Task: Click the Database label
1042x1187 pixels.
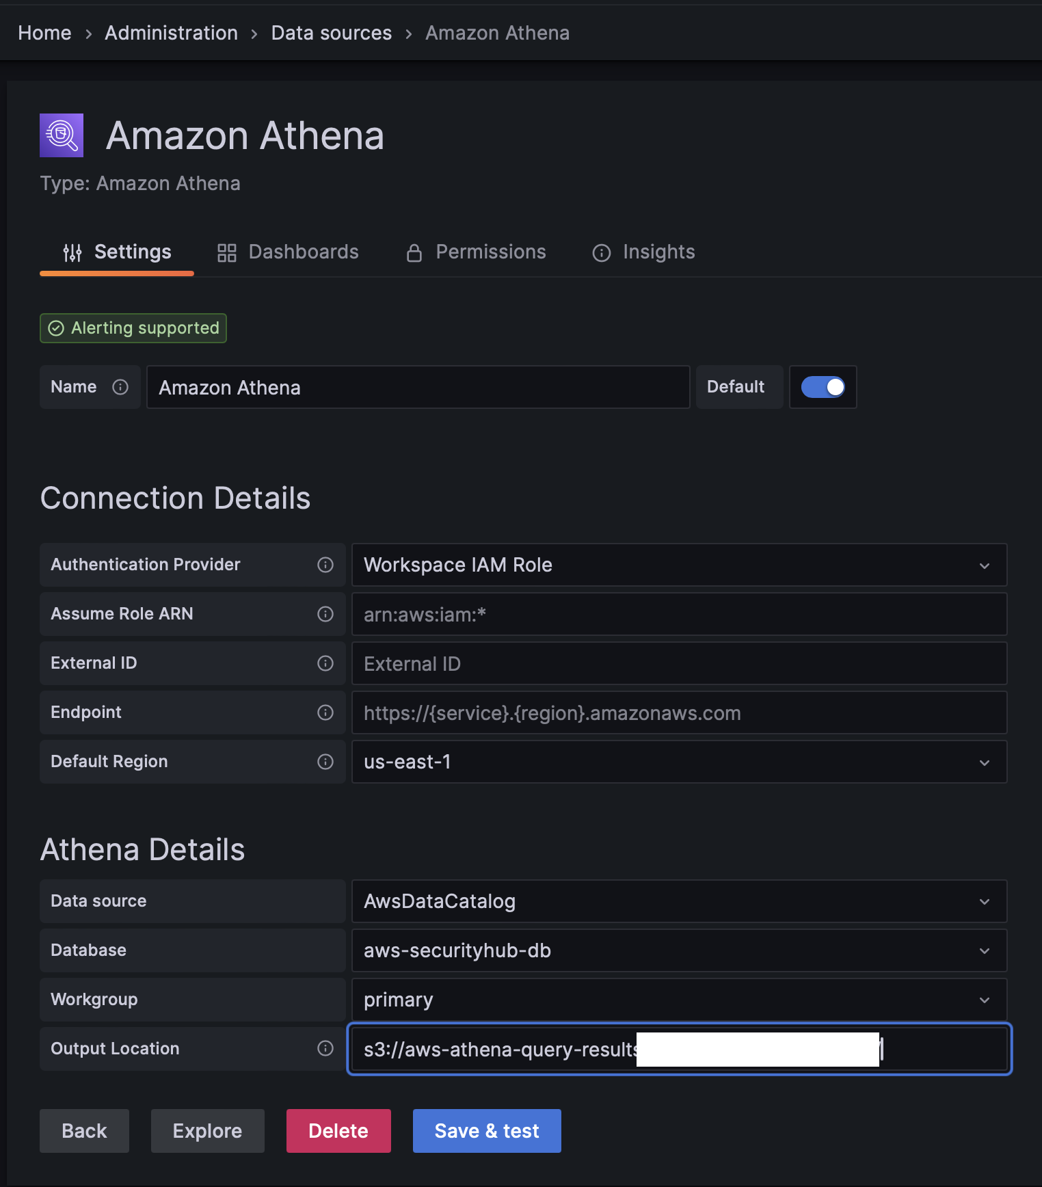Action: click(89, 950)
